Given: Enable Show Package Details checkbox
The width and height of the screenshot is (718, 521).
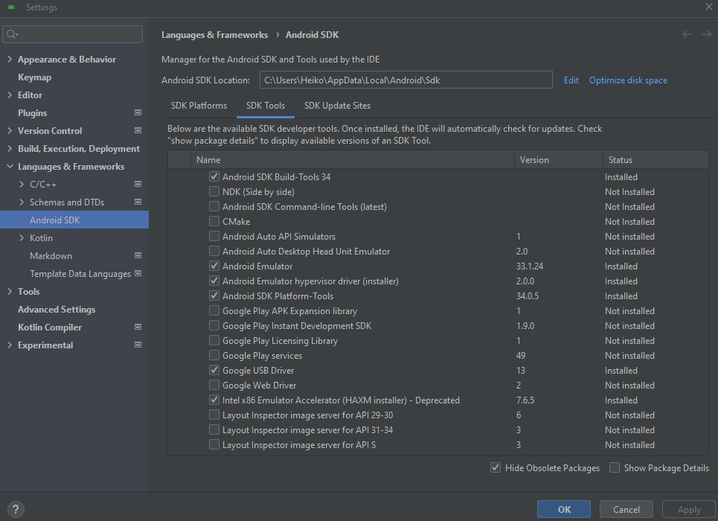Looking at the screenshot, I should pyautogui.click(x=615, y=468).
